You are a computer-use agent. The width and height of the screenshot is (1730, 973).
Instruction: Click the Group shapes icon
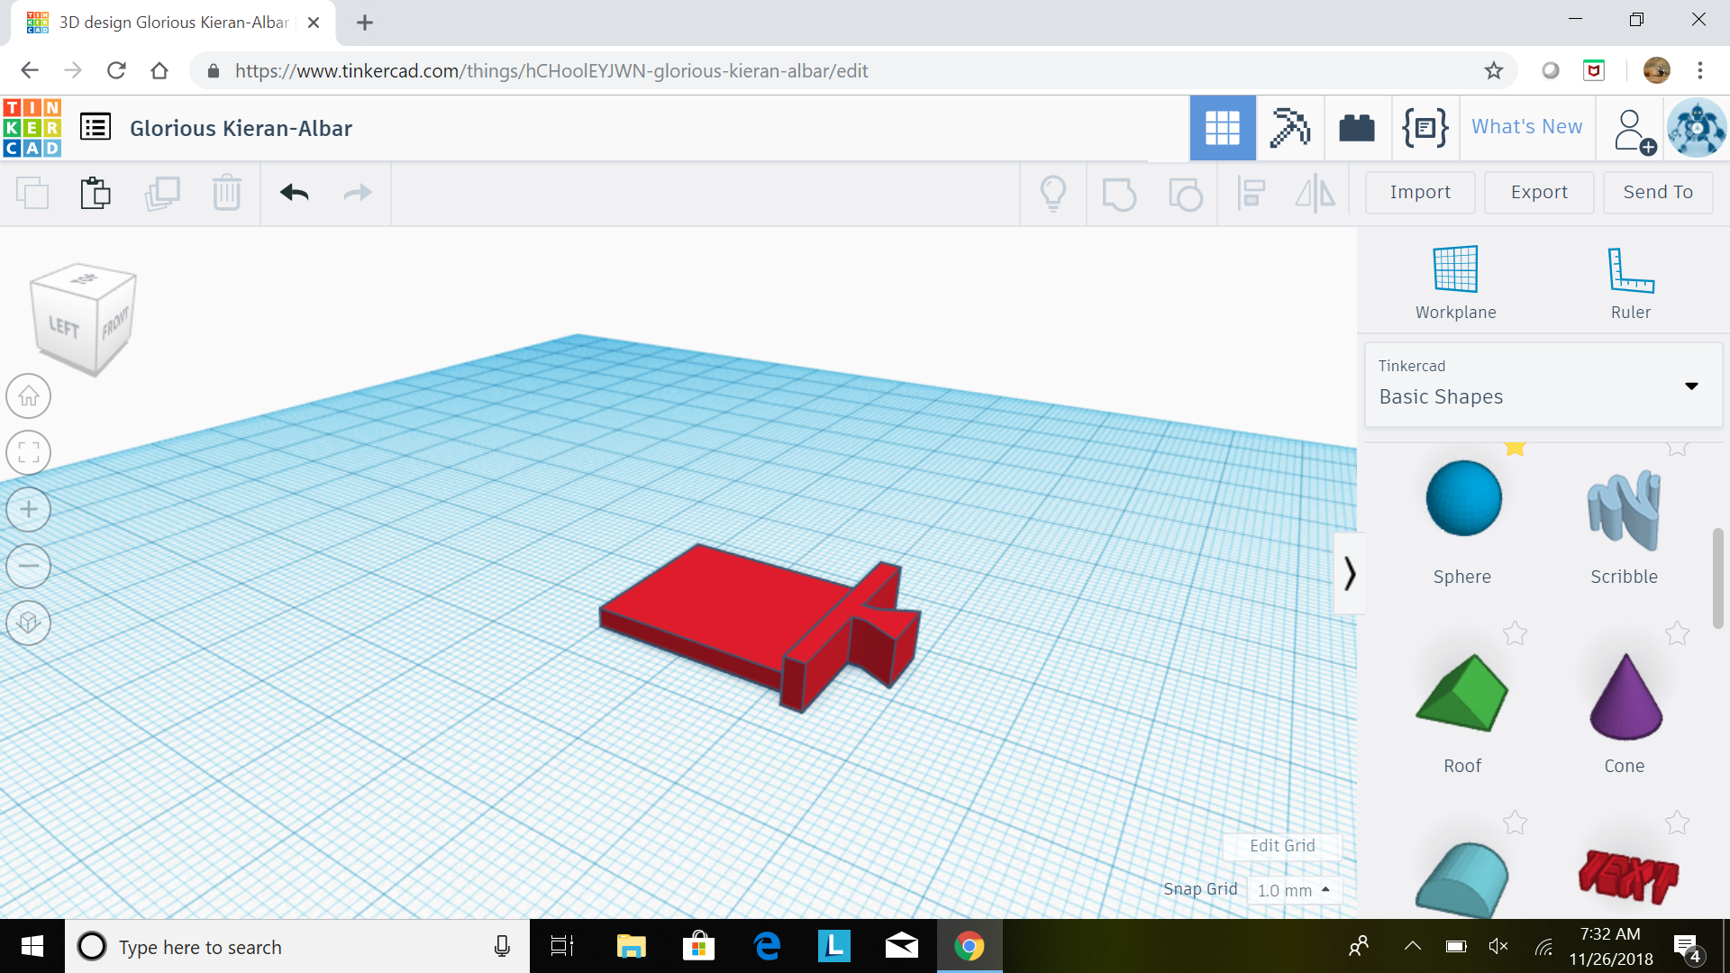(1119, 193)
